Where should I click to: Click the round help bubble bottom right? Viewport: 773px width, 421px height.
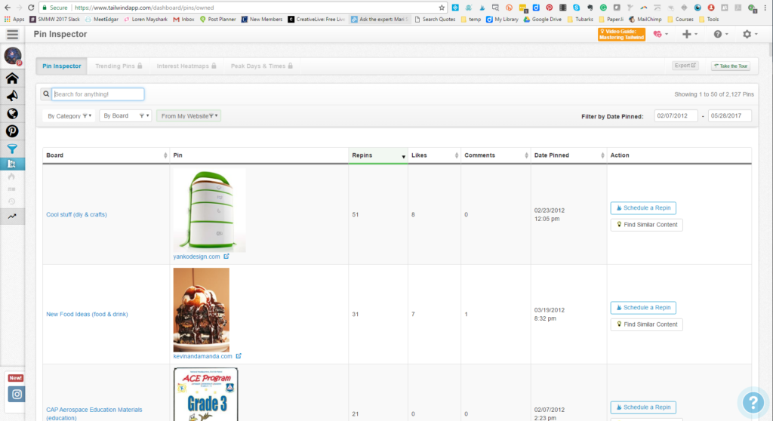click(x=753, y=403)
